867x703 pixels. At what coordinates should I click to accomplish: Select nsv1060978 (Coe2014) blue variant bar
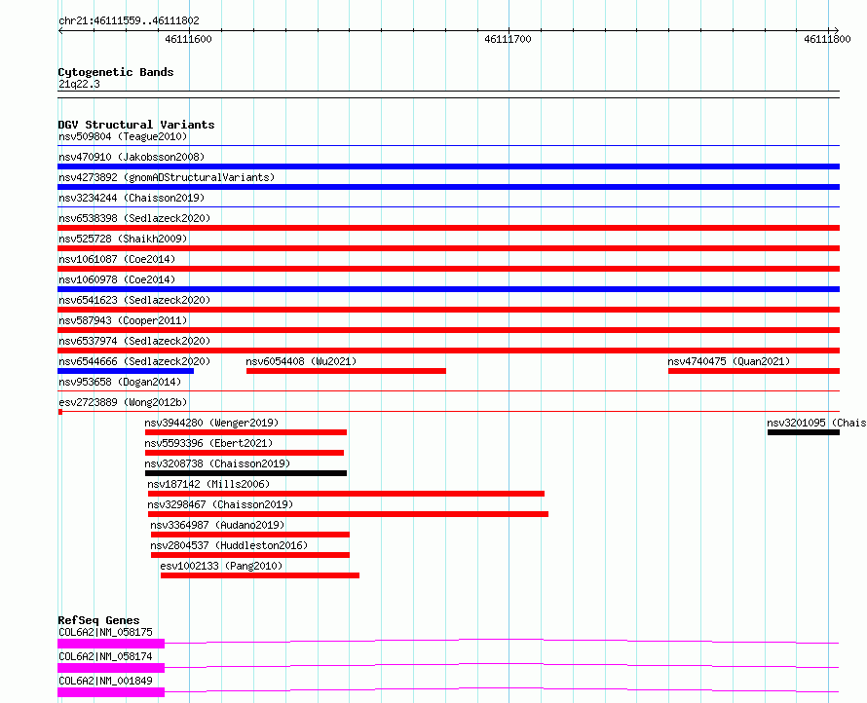[x=448, y=289]
